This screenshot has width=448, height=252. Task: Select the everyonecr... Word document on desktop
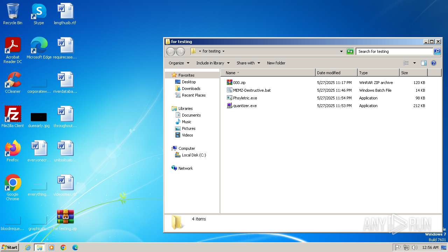click(x=39, y=152)
